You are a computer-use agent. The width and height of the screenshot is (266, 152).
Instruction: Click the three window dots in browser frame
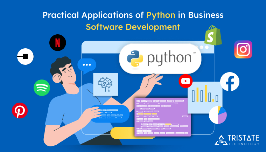point(202,47)
